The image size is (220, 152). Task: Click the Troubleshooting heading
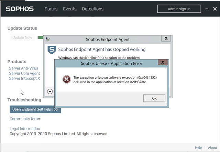24,100
